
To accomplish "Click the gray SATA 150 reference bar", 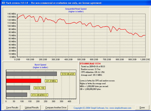I will pos(18,88).
